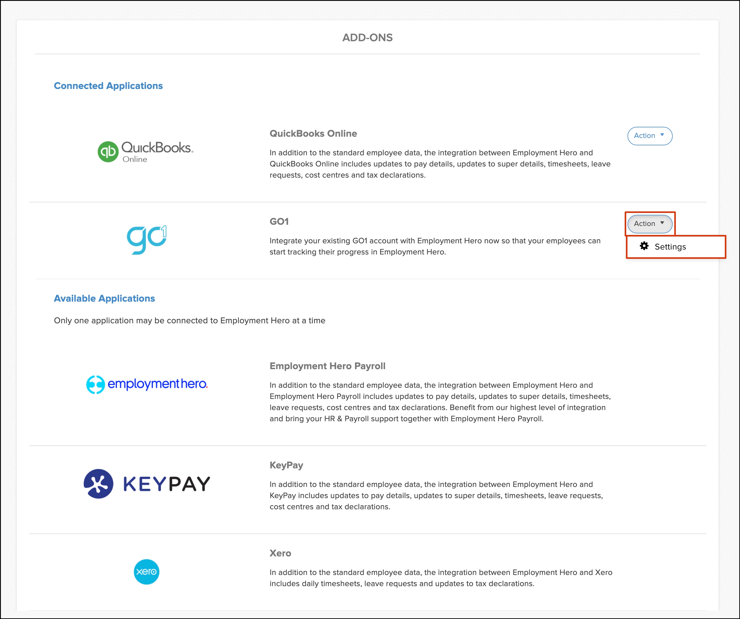Screen dimensions: 740x619
Task: Click the QuickBooks Online logo
Action: (x=145, y=152)
